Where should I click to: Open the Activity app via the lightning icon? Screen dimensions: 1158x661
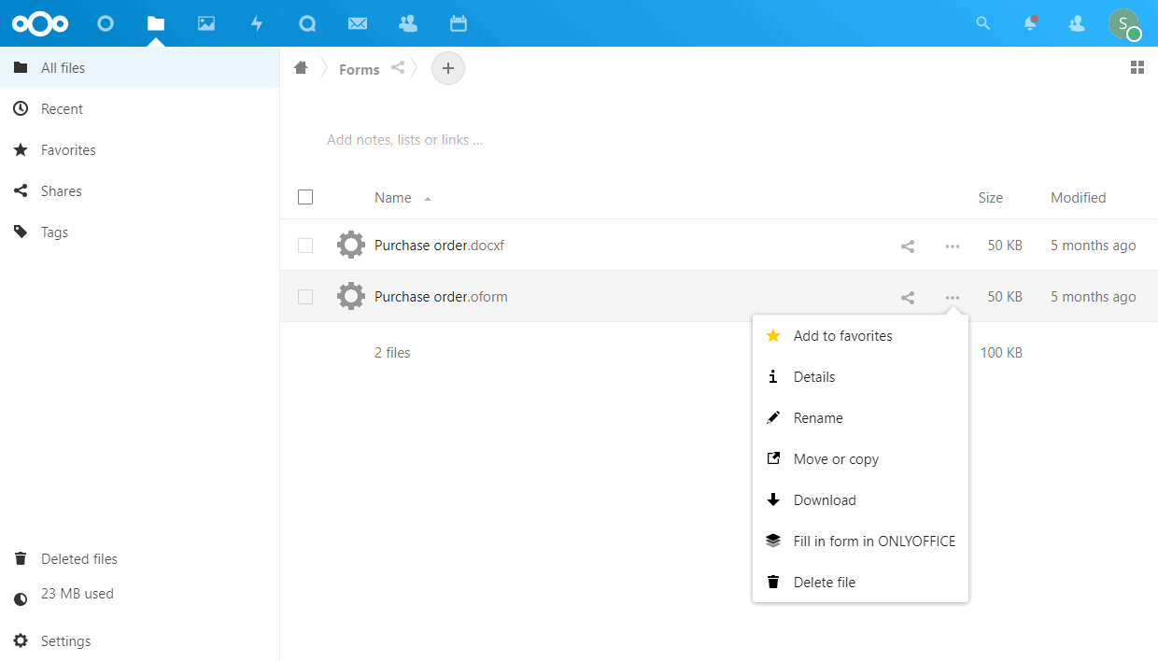[x=257, y=23]
